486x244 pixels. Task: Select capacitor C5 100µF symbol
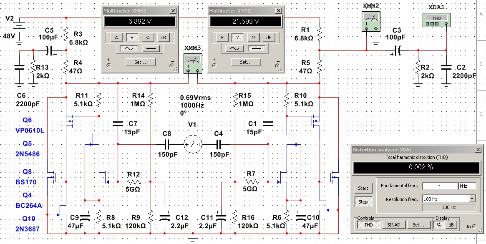tap(49, 50)
